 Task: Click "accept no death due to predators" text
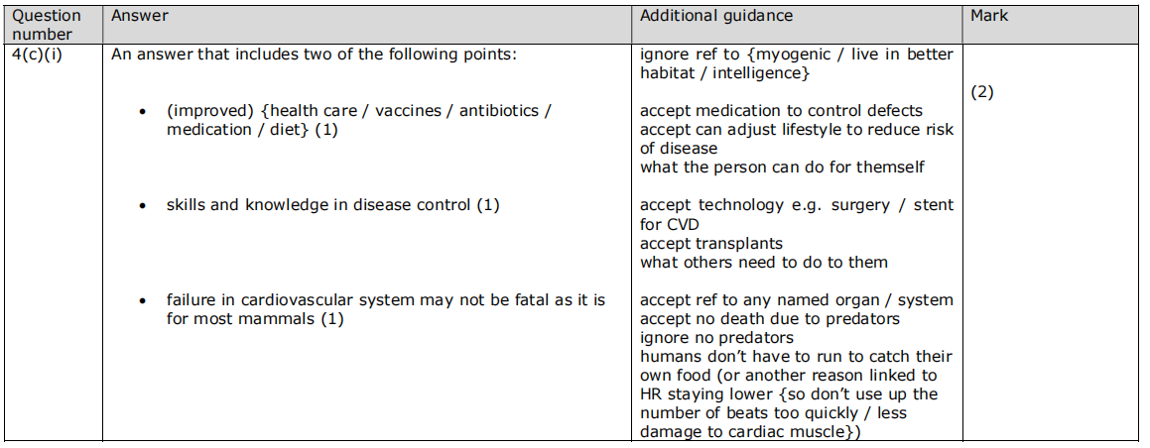770,319
